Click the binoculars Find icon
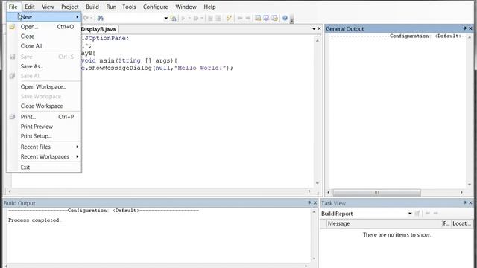Screen dimensions: 477x268 coord(101,18)
